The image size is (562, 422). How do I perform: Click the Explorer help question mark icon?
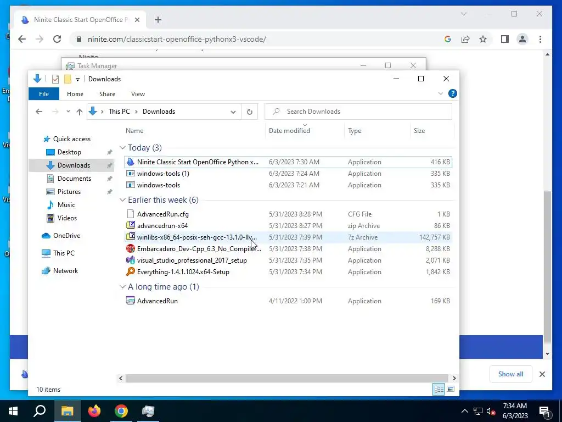(x=453, y=93)
